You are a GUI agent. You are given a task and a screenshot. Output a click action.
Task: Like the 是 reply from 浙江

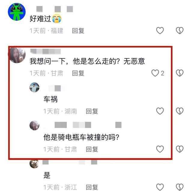click(160, 187)
